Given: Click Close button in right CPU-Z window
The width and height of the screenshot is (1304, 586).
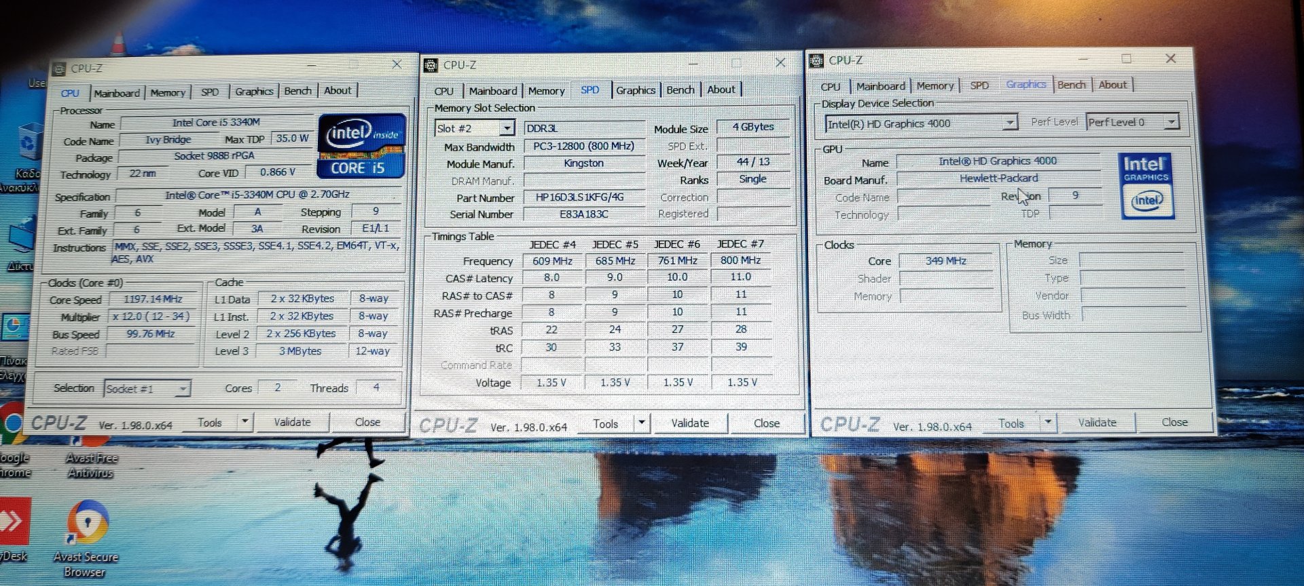Looking at the screenshot, I should click(1174, 422).
